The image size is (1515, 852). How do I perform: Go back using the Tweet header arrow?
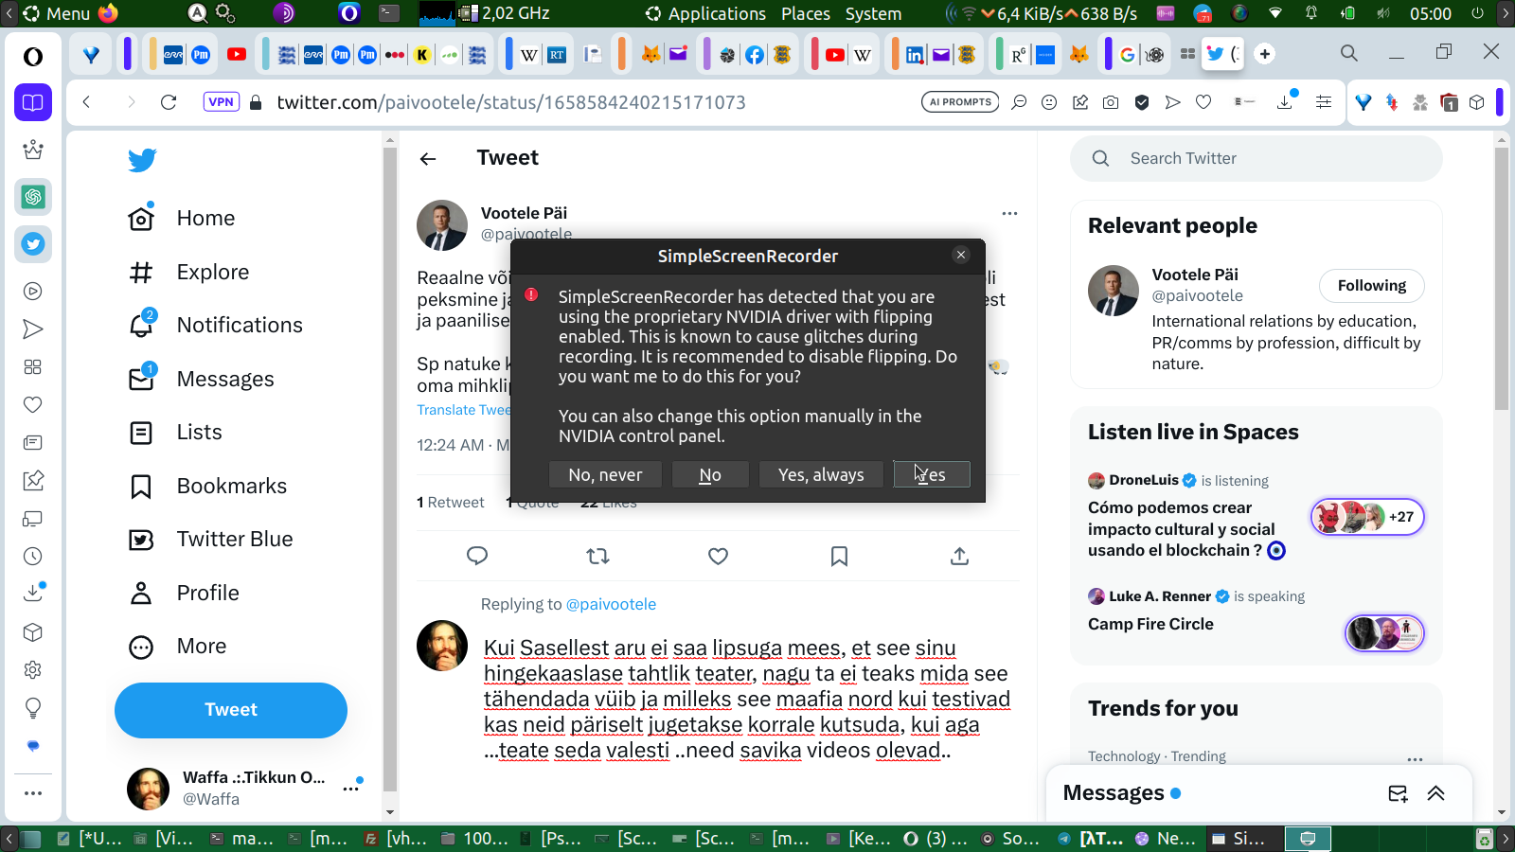pos(428,159)
